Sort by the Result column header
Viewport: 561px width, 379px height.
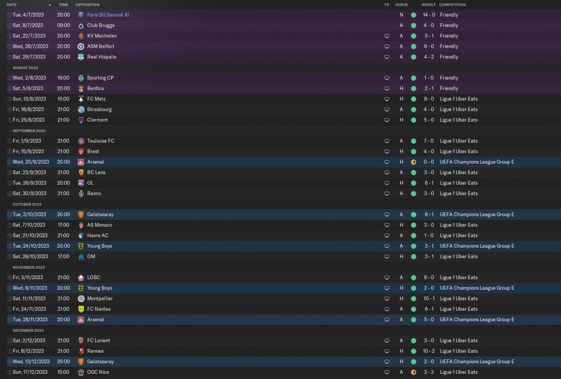pyautogui.click(x=429, y=5)
